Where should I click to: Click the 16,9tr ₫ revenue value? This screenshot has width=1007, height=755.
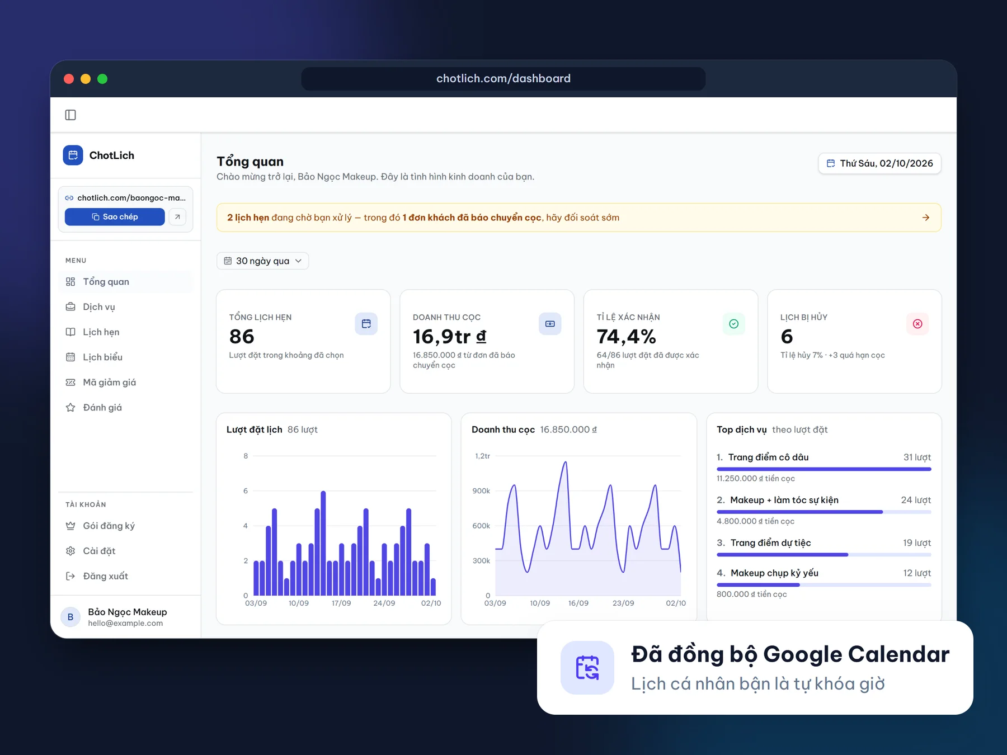pyautogui.click(x=450, y=337)
